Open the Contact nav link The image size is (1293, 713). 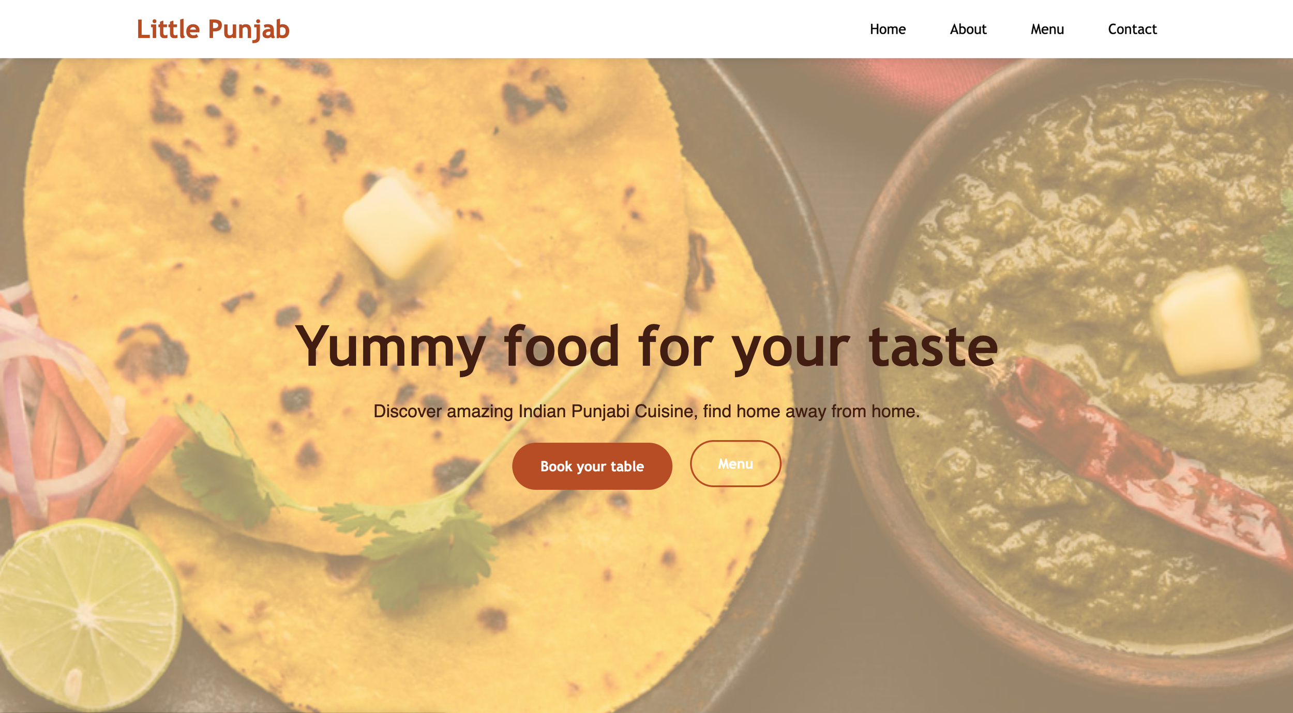[x=1132, y=29]
